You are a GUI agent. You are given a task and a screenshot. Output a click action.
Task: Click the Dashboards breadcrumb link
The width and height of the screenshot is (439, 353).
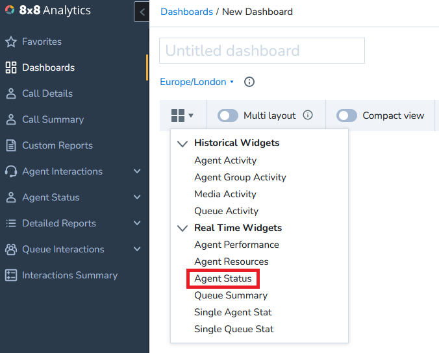point(187,12)
